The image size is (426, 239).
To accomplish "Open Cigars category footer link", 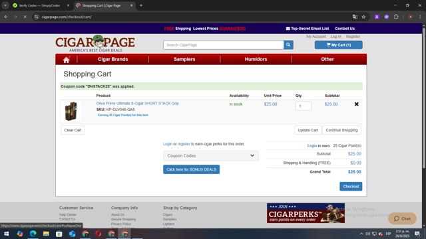I will [168, 214].
